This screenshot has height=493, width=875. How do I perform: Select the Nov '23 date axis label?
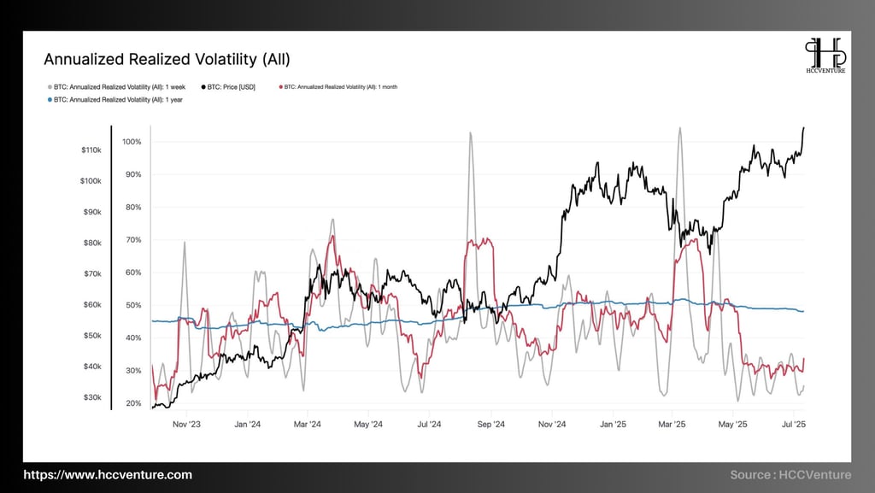click(x=186, y=425)
